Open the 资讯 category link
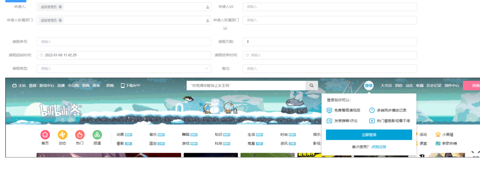 [284, 144]
